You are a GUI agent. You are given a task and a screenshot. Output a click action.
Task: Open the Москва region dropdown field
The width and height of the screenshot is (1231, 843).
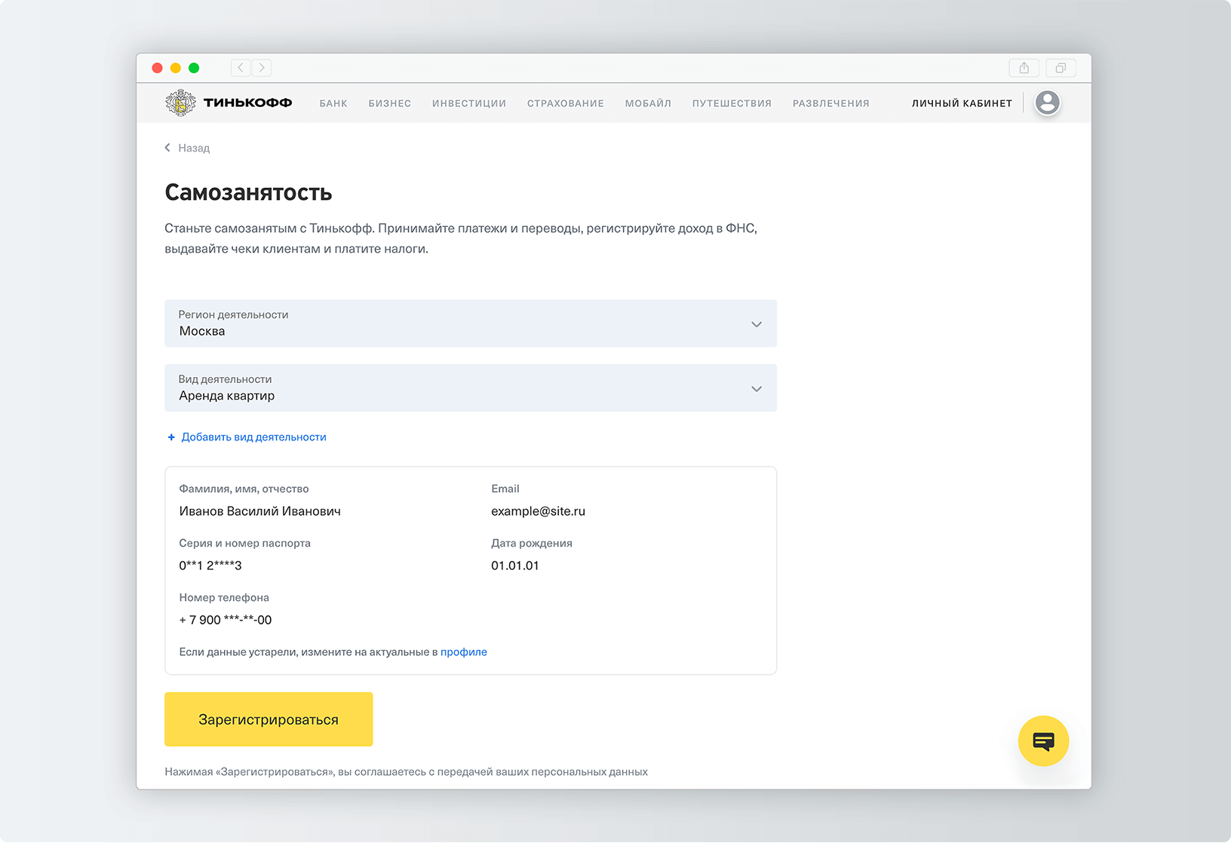[x=471, y=323]
